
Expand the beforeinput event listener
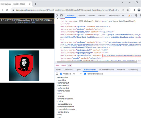[x=57, y=83]
